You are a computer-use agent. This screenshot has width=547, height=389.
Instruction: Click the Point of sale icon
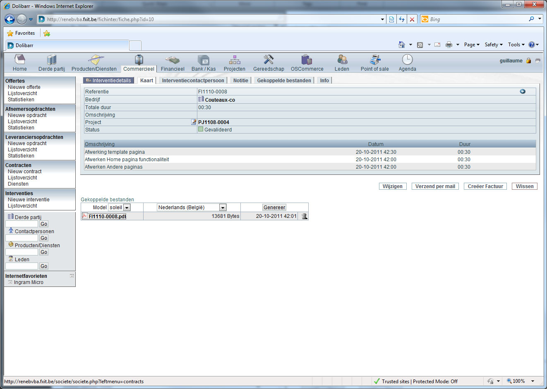375,60
